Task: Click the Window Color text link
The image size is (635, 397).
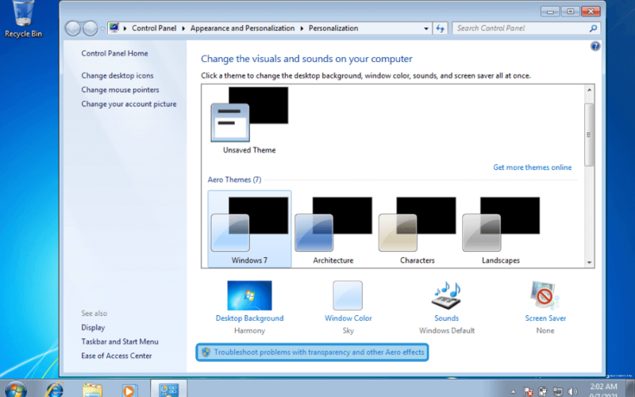Action: click(348, 318)
